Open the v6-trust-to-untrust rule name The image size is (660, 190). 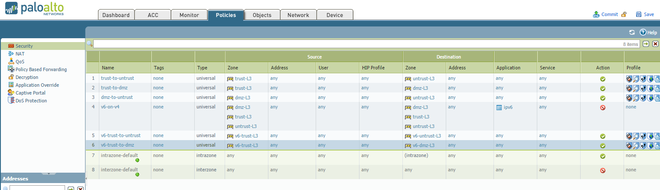point(121,135)
